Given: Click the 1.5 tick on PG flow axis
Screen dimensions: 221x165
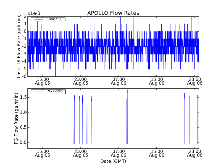Looking at the screenshot, I should tap(23, 97).
